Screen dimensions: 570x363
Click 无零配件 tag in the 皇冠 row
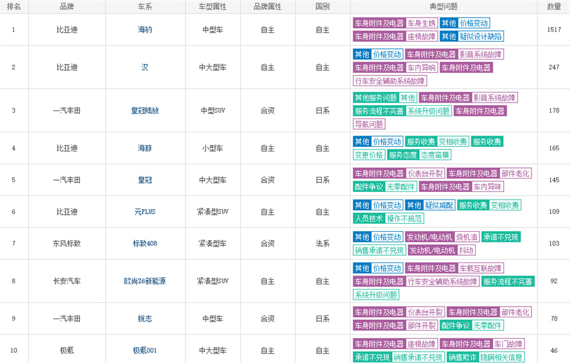(401, 187)
